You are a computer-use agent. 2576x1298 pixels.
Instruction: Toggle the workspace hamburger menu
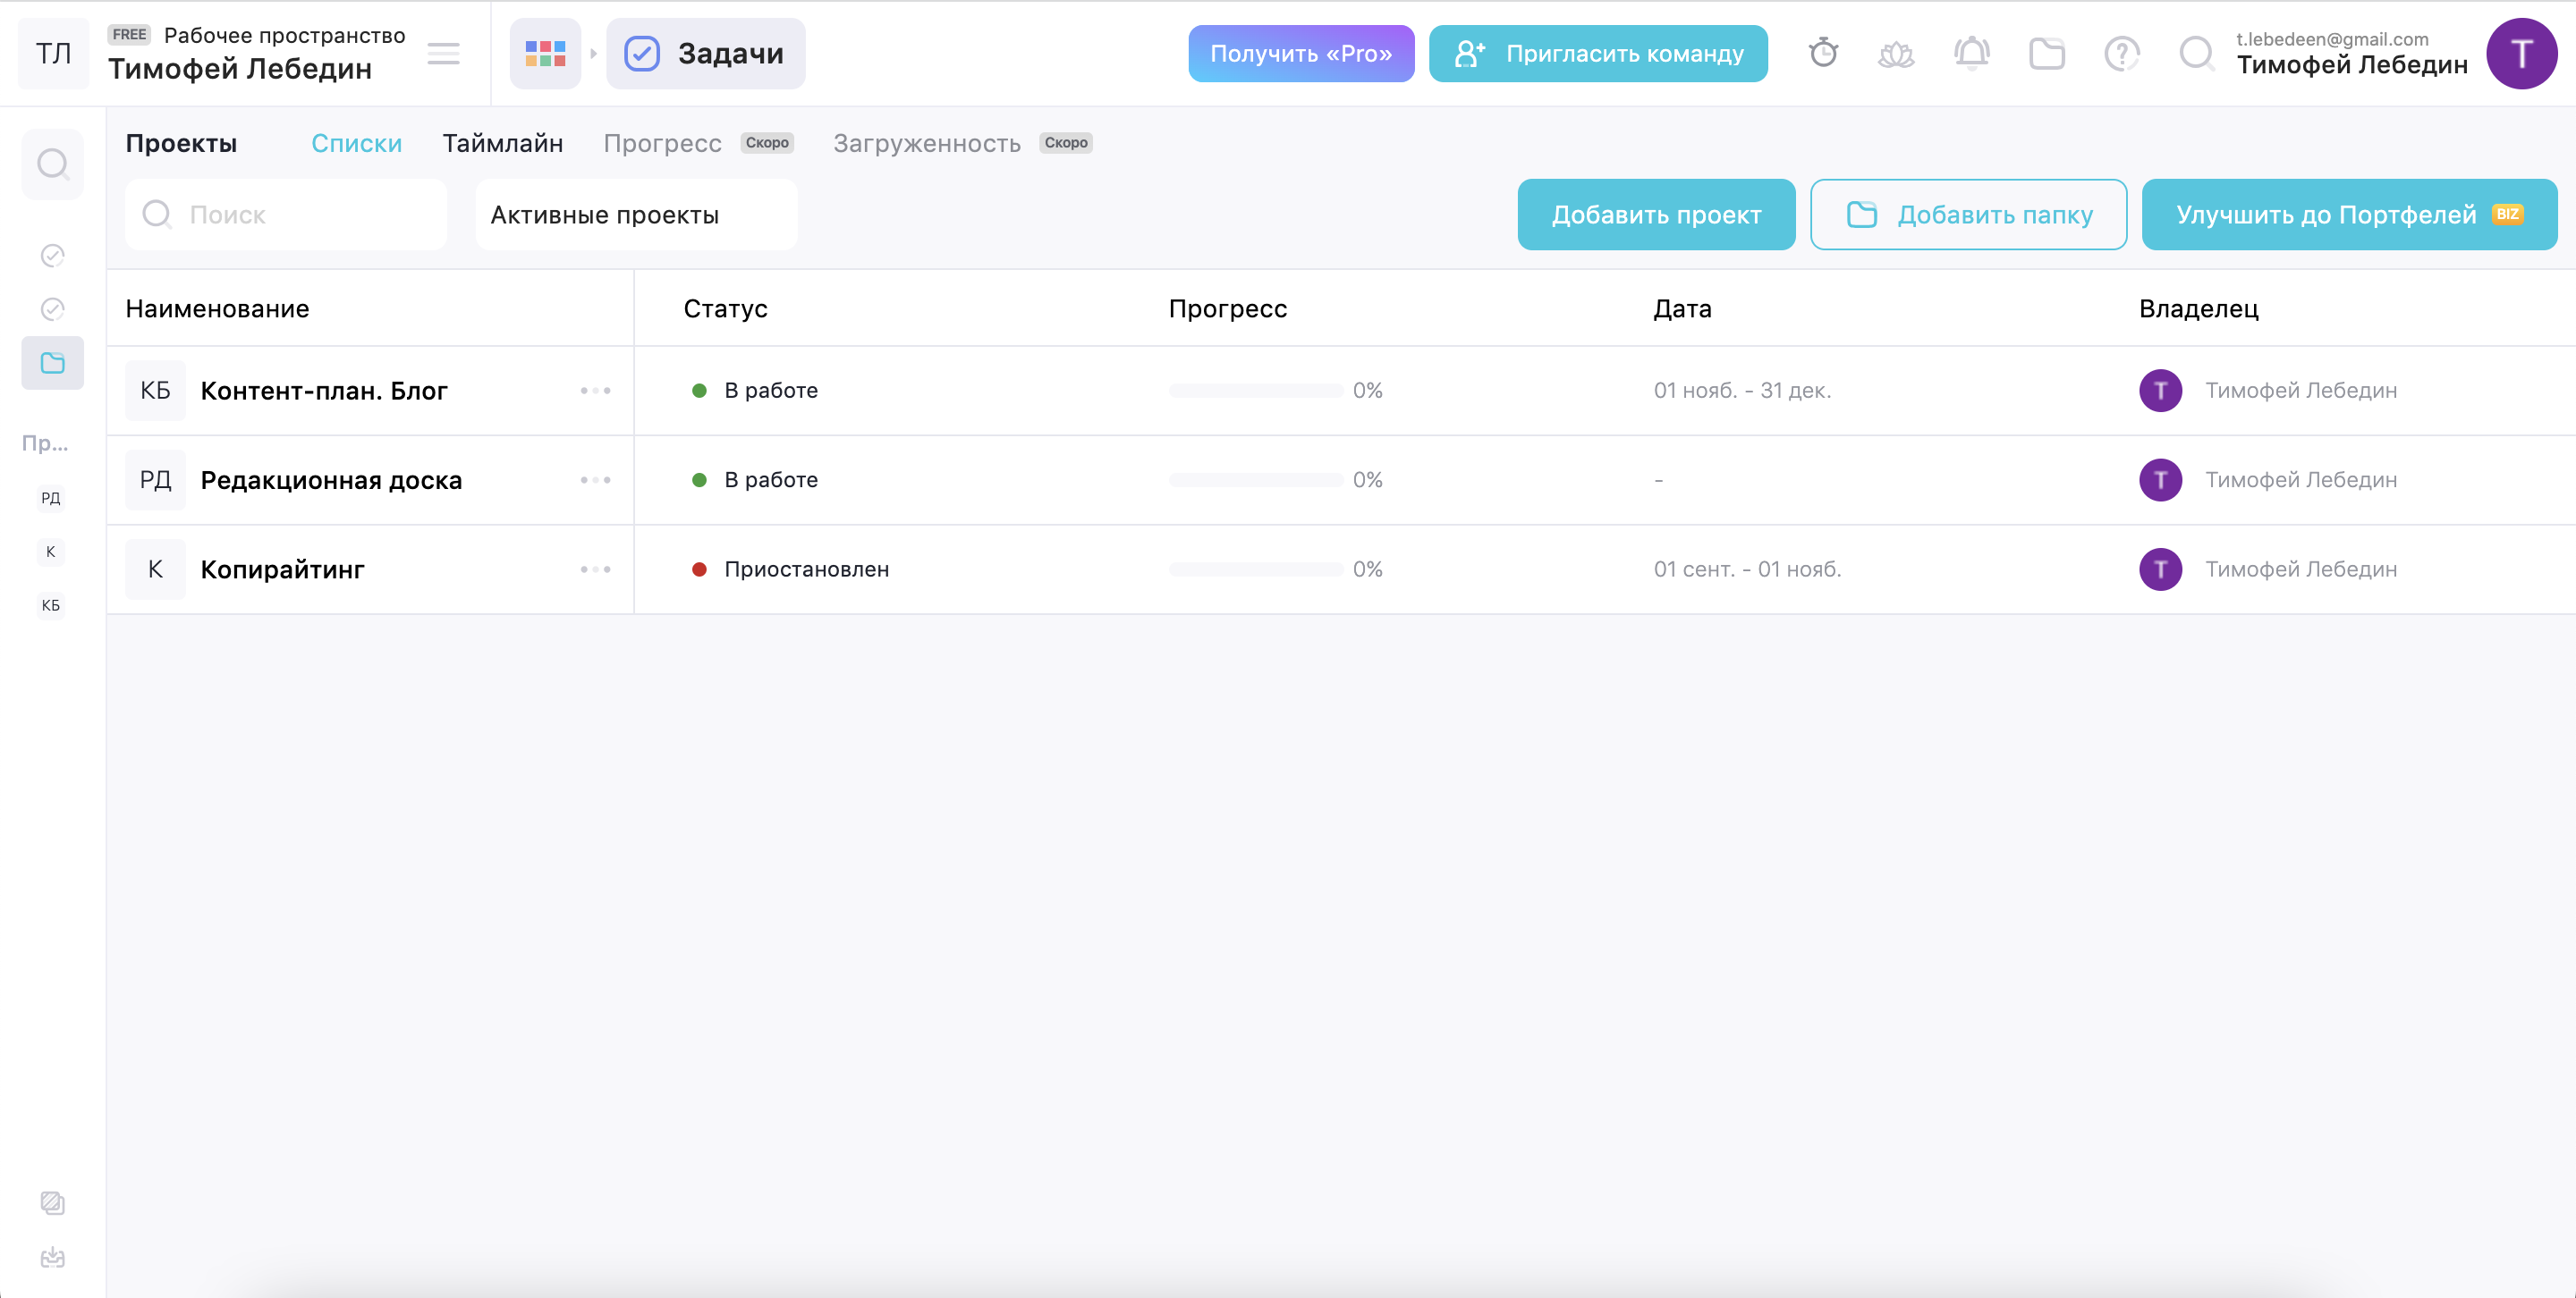(x=443, y=53)
